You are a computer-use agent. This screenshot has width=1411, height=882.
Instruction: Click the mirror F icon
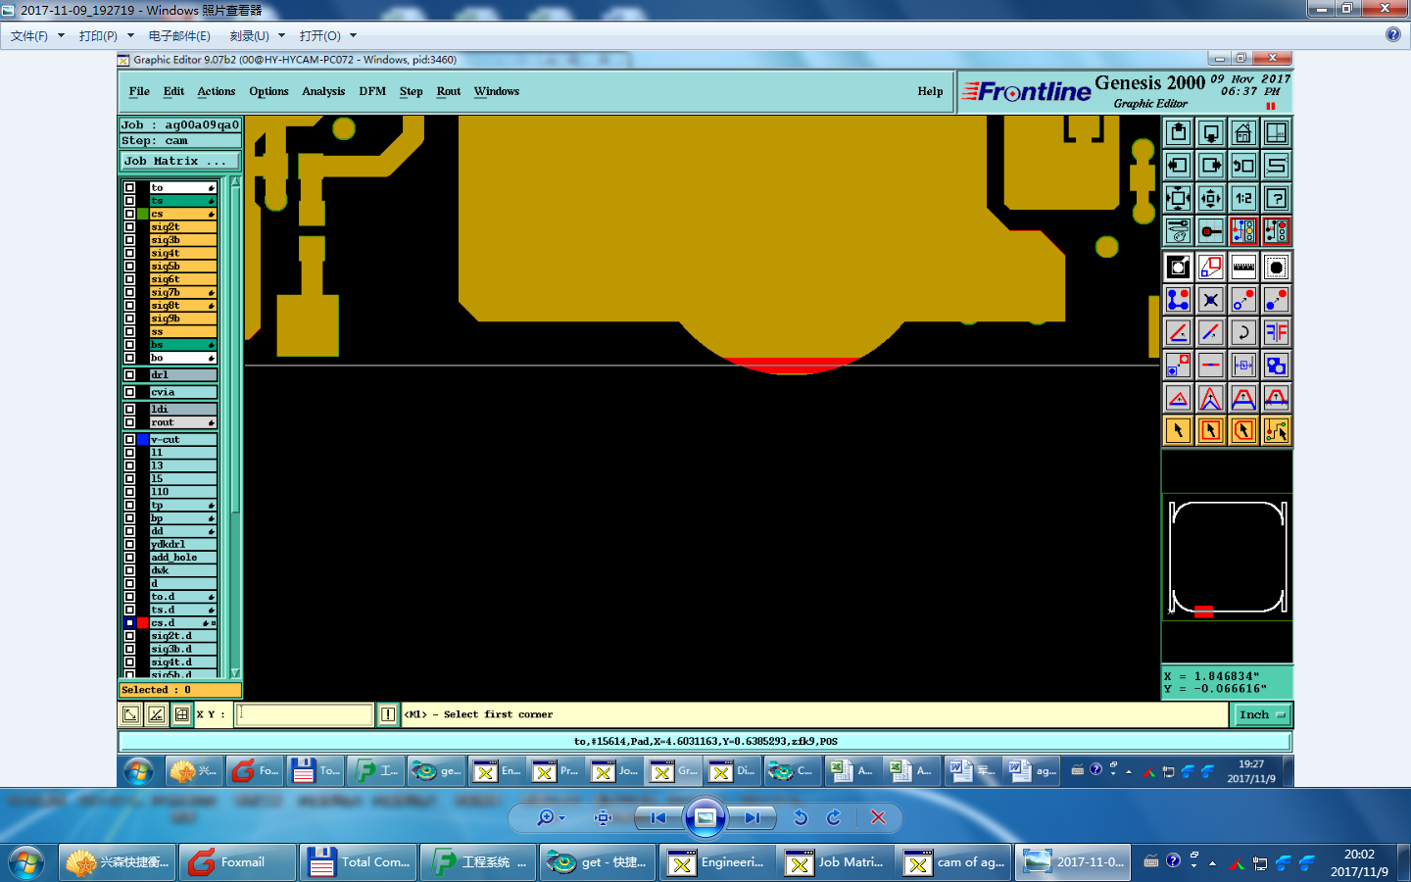[1276, 332]
